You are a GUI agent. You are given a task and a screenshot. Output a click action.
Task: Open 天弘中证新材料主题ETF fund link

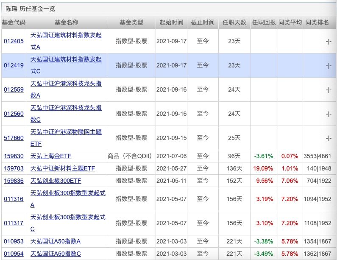click(63, 168)
